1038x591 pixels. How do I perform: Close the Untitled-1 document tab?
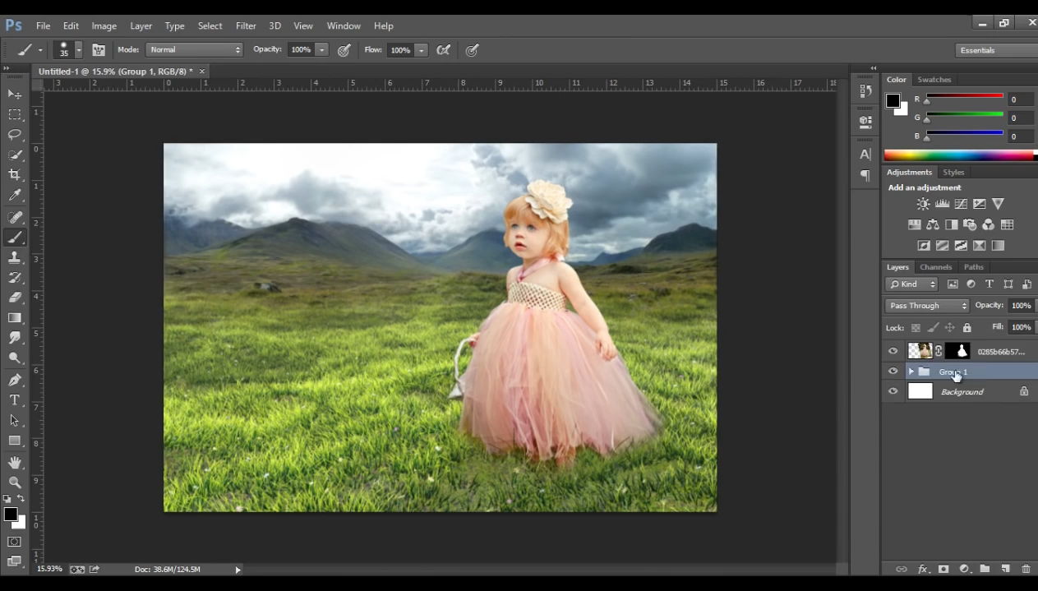click(x=202, y=72)
